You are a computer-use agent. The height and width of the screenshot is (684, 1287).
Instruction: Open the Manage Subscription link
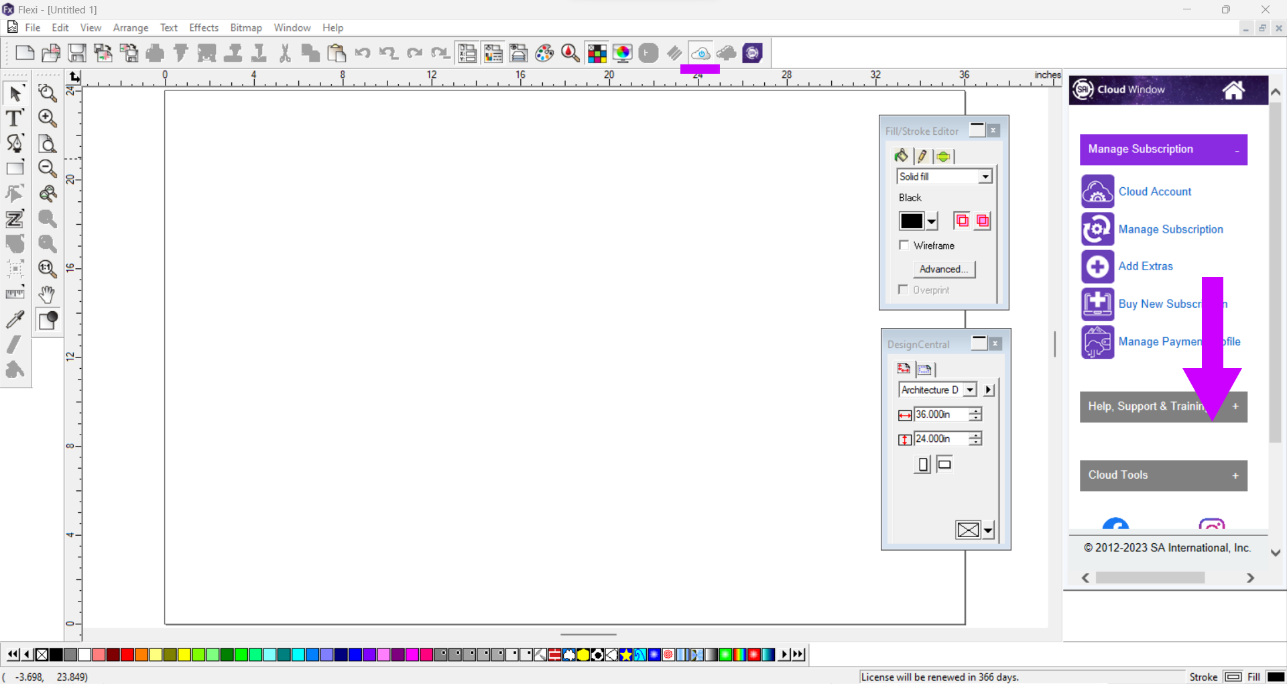click(x=1170, y=229)
